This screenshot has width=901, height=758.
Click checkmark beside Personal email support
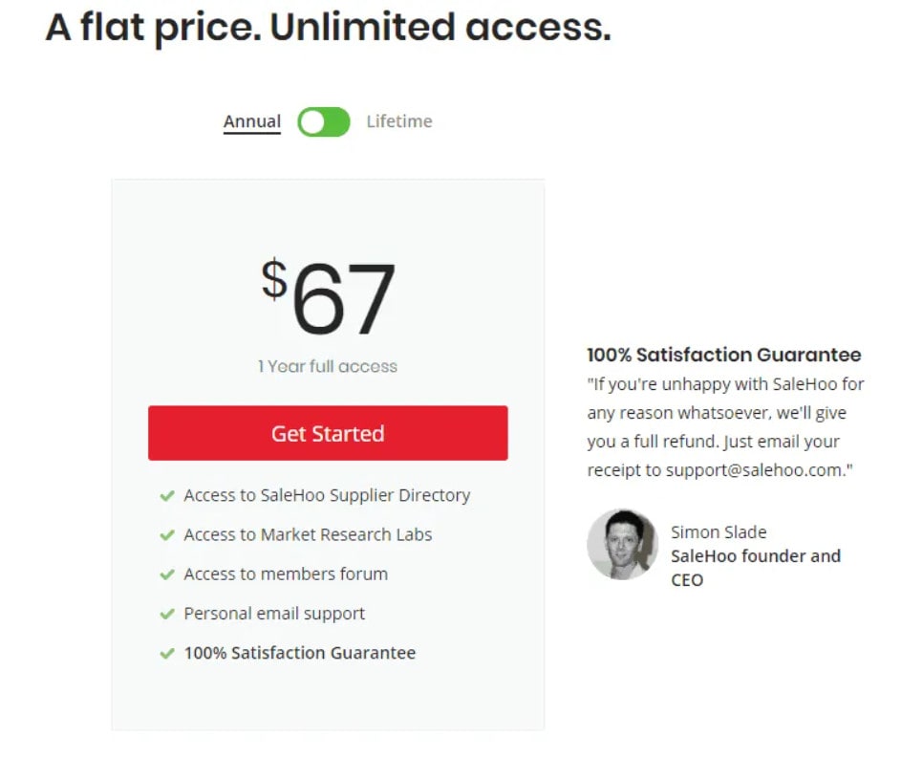click(x=167, y=614)
